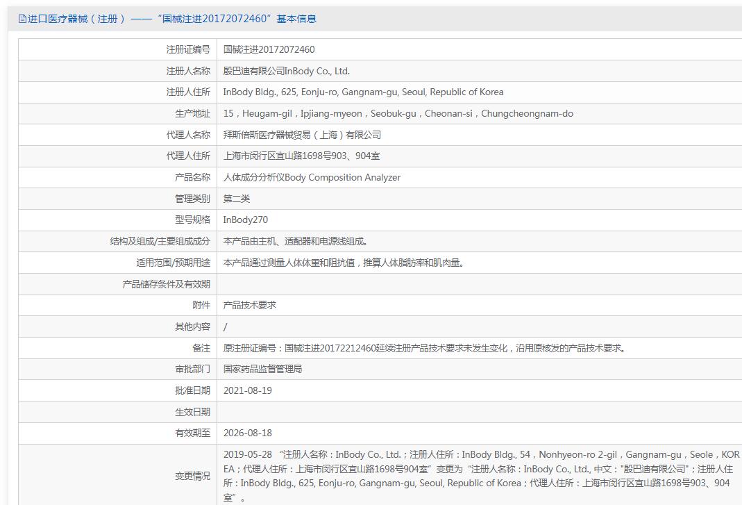This screenshot has height=505, width=742.
Task: Click the model specification InBody270
Action: (245, 220)
